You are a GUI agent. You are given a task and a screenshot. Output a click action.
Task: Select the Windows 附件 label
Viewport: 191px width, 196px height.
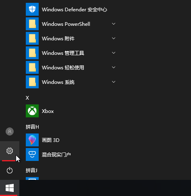[58, 39]
